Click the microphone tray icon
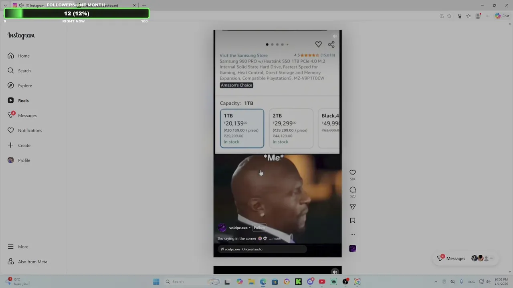 461,282
